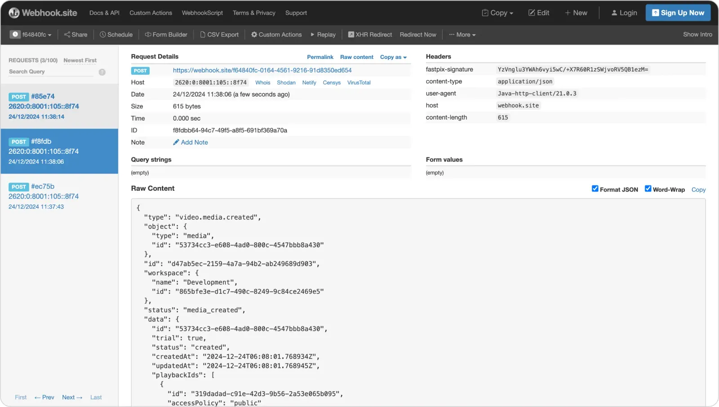The width and height of the screenshot is (719, 407).
Task: Open WebhookScript nav item
Action: [x=202, y=13]
